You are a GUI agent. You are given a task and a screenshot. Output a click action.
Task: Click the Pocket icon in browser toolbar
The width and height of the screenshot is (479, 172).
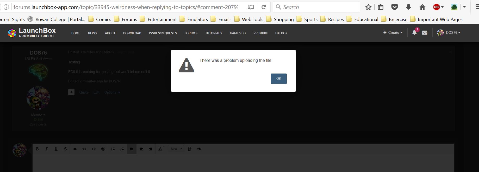[395, 7]
